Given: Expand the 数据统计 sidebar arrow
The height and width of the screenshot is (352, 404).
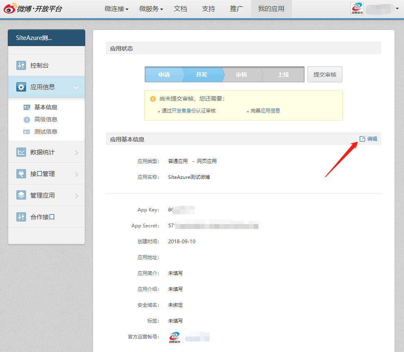Looking at the screenshot, I should [x=76, y=152].
